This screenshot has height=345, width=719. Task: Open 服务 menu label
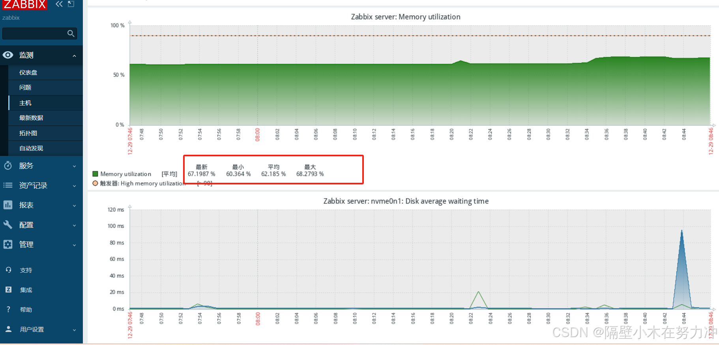[x=26, y=166]
